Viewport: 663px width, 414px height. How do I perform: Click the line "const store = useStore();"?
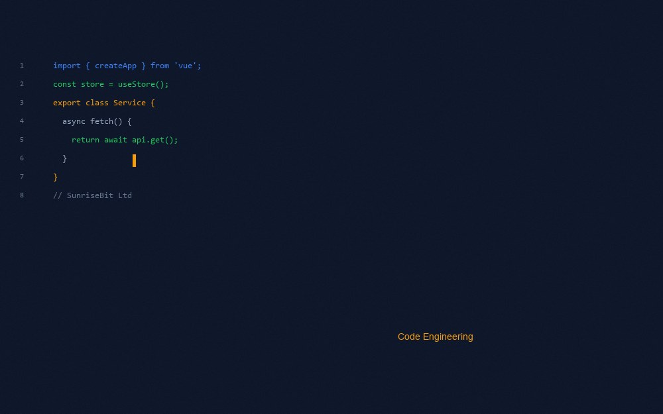click(111, 85)
